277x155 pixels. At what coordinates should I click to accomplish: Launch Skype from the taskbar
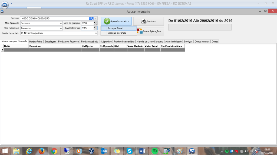(130, 151)
